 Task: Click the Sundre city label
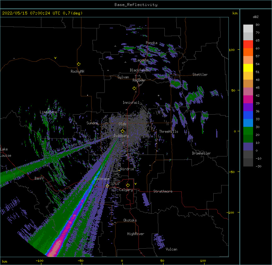tap(92, 123)
